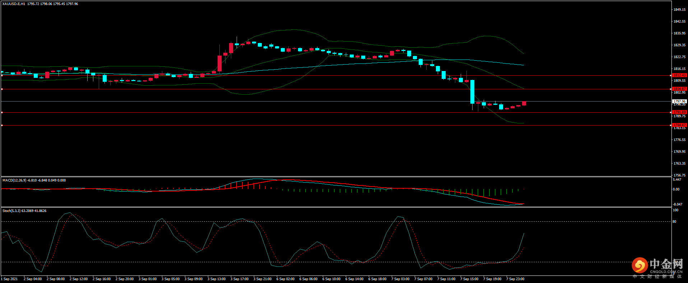Click the 7 Sep 23:00 time label
Image resolution: width=688 pixels, height=283 pixels.
click(x=515, y=279)
